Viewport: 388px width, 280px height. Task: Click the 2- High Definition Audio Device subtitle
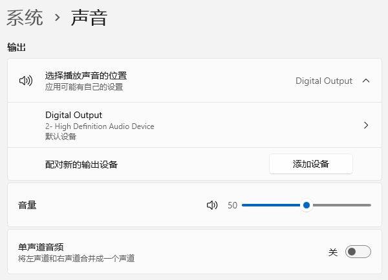[100, 126]
